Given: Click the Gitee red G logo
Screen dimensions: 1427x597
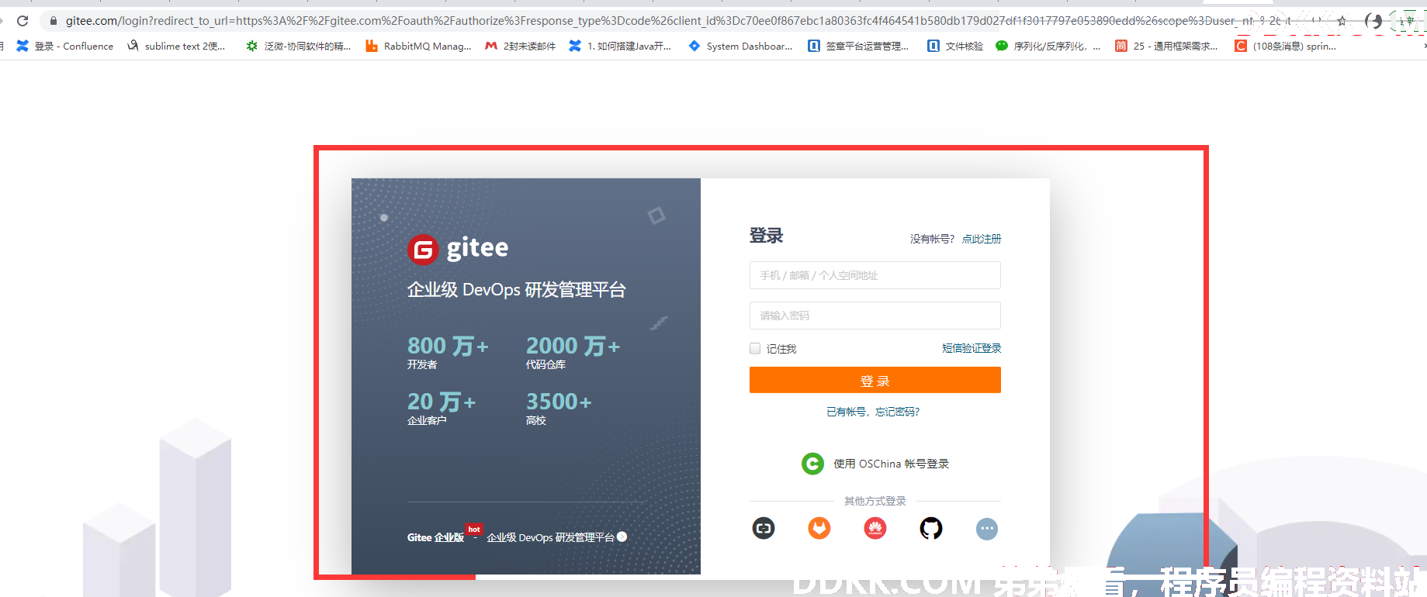Looking at the screenshot, I should 423,249.
